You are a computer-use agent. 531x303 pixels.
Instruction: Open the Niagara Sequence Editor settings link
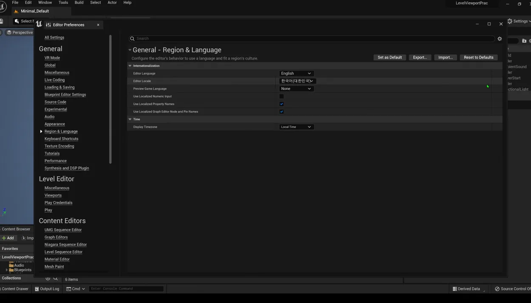pyautogui.click(x=65, y=244)
